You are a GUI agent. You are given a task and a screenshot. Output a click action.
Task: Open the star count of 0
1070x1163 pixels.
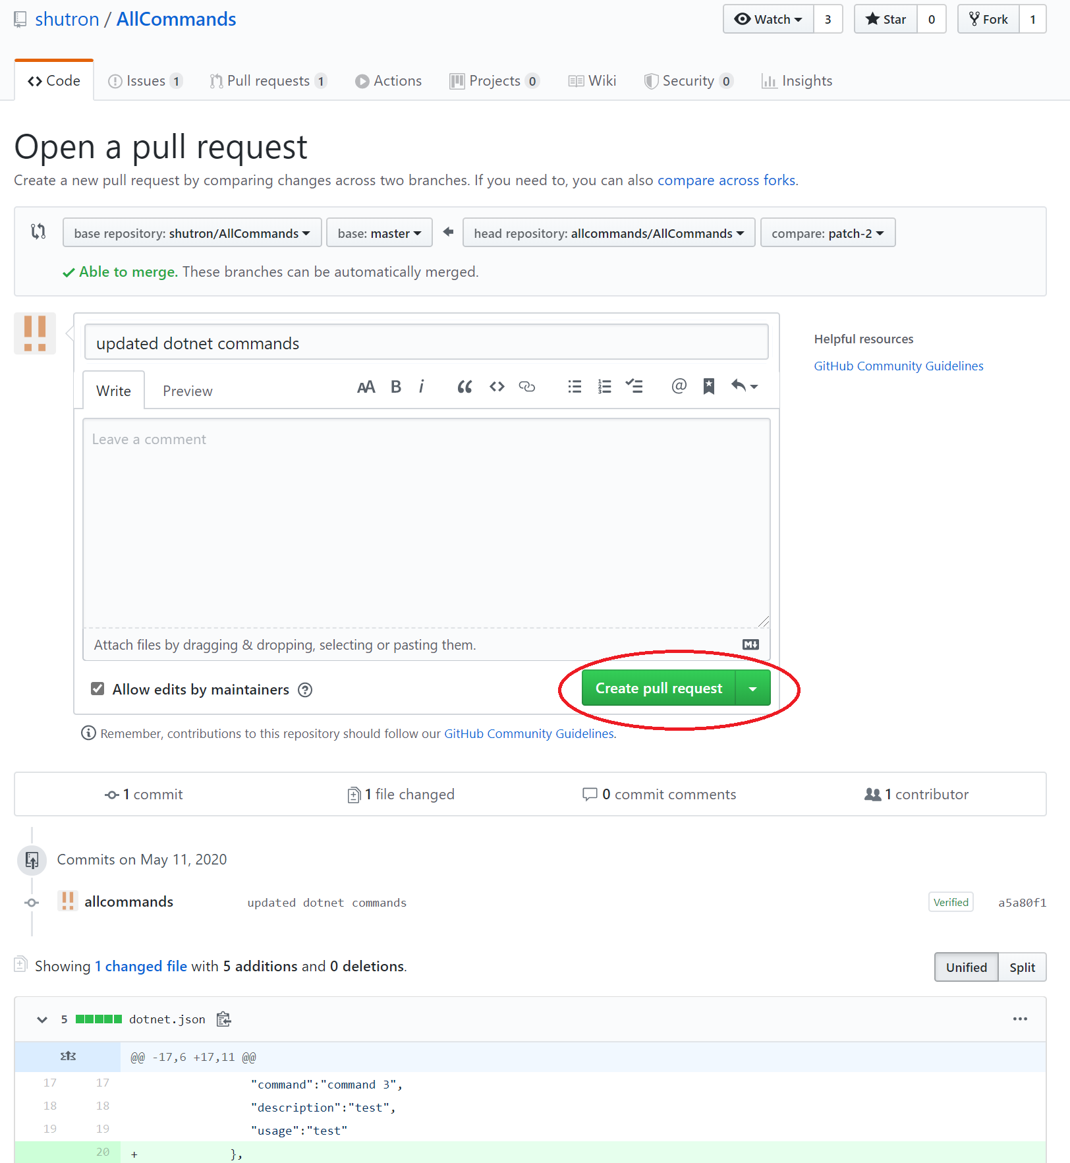[x=932, y=20]
